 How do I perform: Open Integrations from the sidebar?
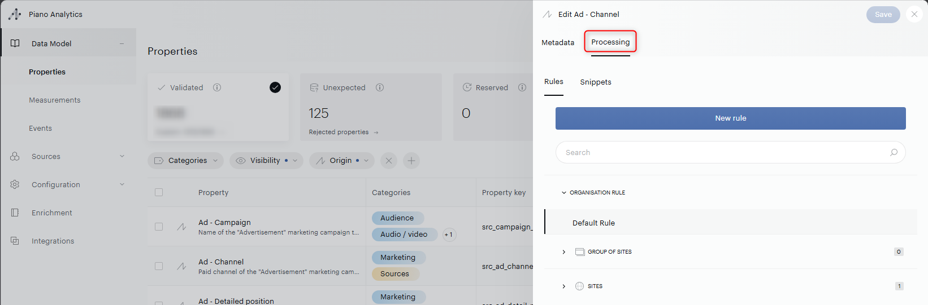pyautogui.click(x=53, y=241)
